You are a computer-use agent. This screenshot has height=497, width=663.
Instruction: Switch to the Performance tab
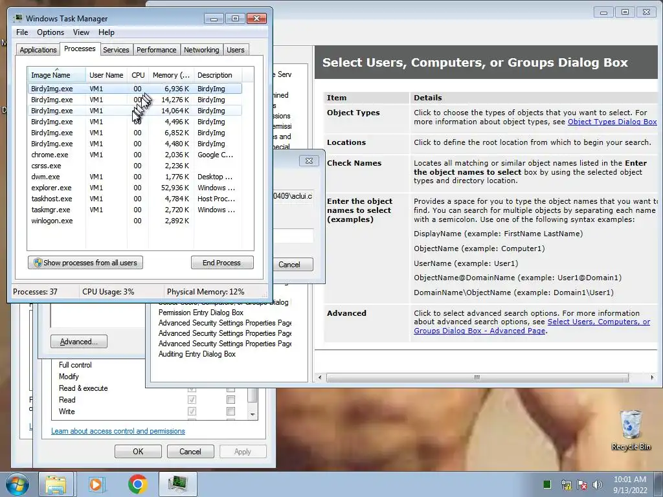tap(156, 50)
